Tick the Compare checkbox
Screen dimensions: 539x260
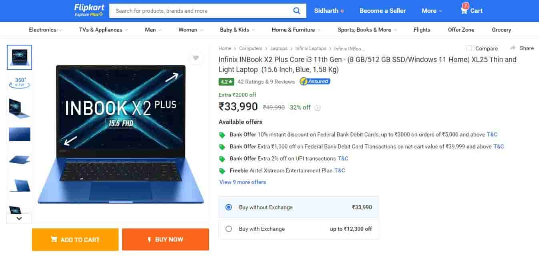(x=469, y=48)
